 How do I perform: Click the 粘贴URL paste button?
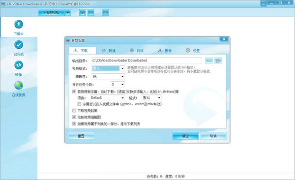coord(51,13)
